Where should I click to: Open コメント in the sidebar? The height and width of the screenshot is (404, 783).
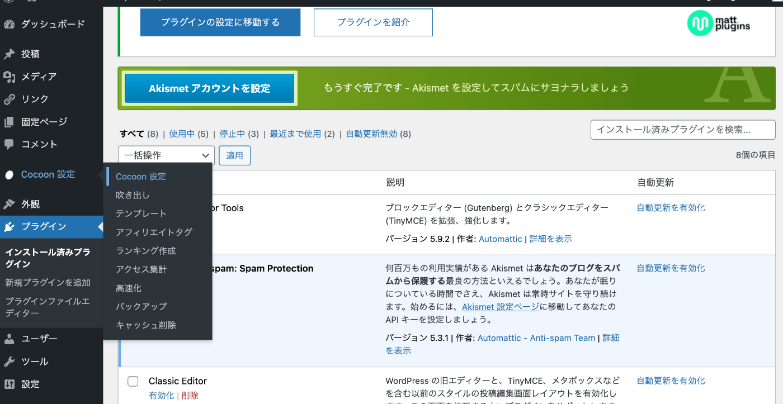(x=39, y=144)
